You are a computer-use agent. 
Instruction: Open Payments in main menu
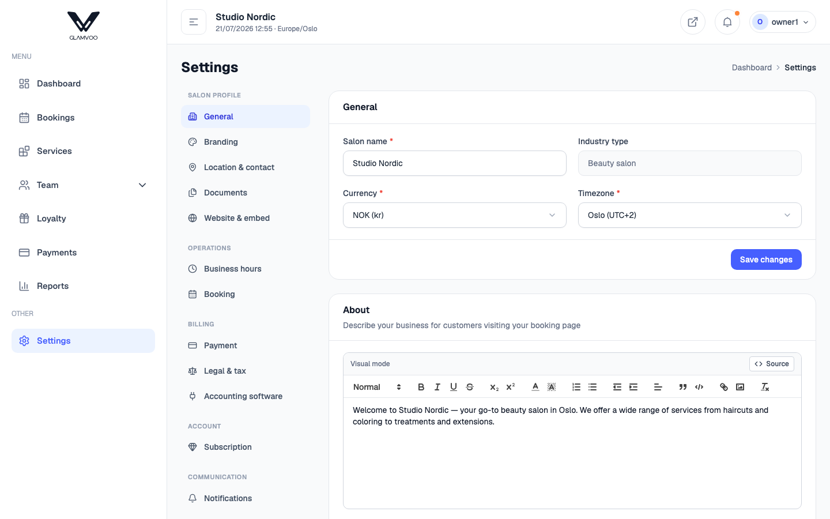pos(83,253)
